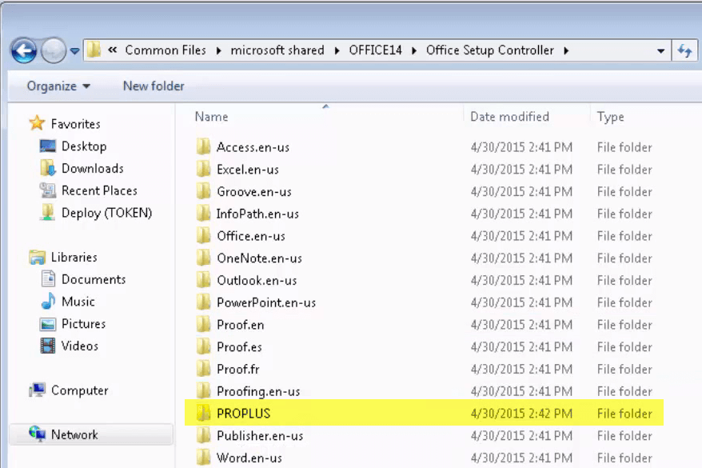Click the refresh icon beside address bar

[684, 50]
